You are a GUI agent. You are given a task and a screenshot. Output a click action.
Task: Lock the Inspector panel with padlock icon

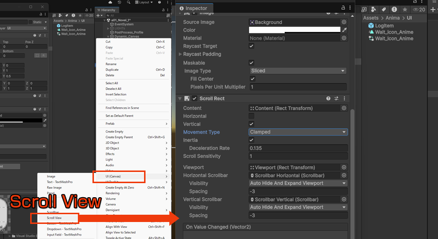(344, 7)
